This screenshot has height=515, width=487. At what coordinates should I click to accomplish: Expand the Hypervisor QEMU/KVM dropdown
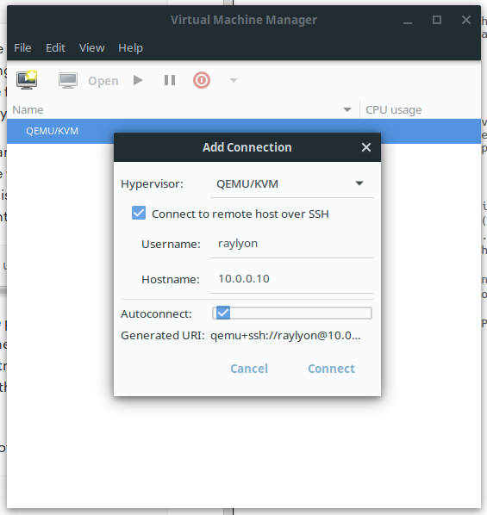(x=292, y=184)
